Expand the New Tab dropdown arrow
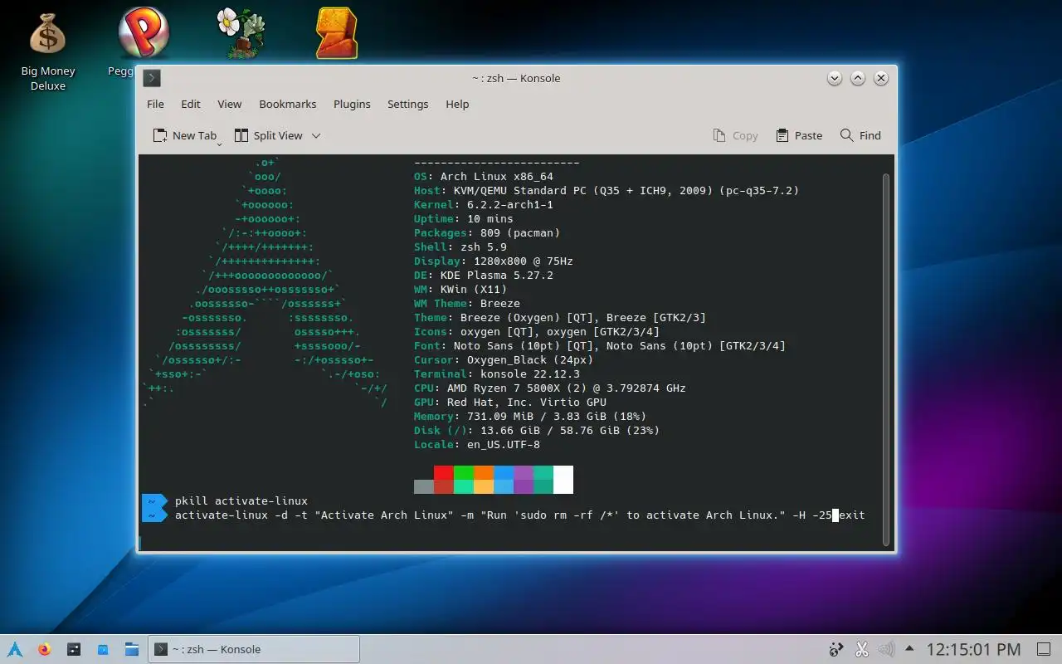Screen dimensions: 1062x664 click(220, 144)
